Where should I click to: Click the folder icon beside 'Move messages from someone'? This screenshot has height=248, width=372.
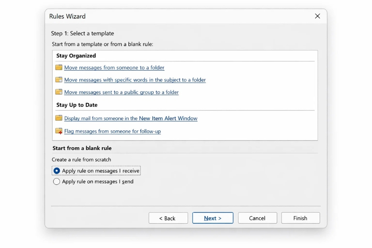pos(59,67)
